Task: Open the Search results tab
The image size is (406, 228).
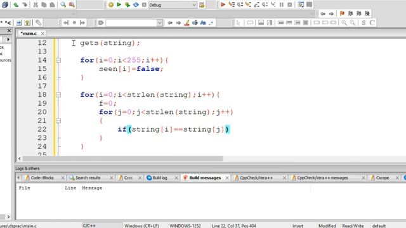Action: pos(88,178)
